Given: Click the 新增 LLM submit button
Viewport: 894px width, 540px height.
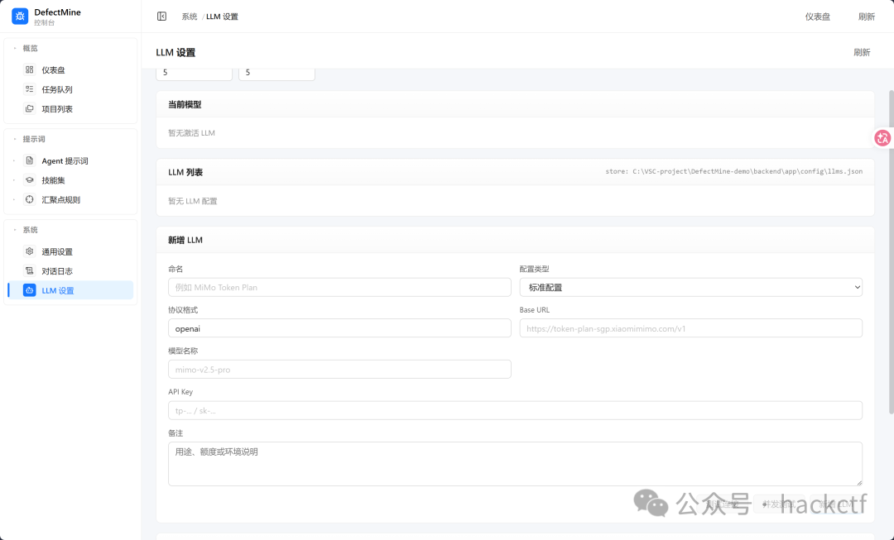Looking at the screenshot, I should 835,504.
